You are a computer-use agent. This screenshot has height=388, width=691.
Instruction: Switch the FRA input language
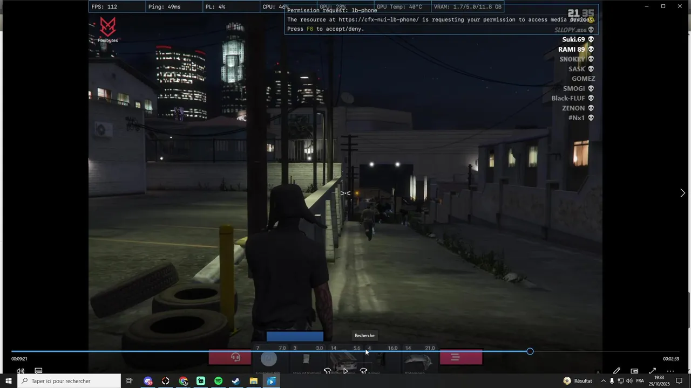click(x=640, y=381)
